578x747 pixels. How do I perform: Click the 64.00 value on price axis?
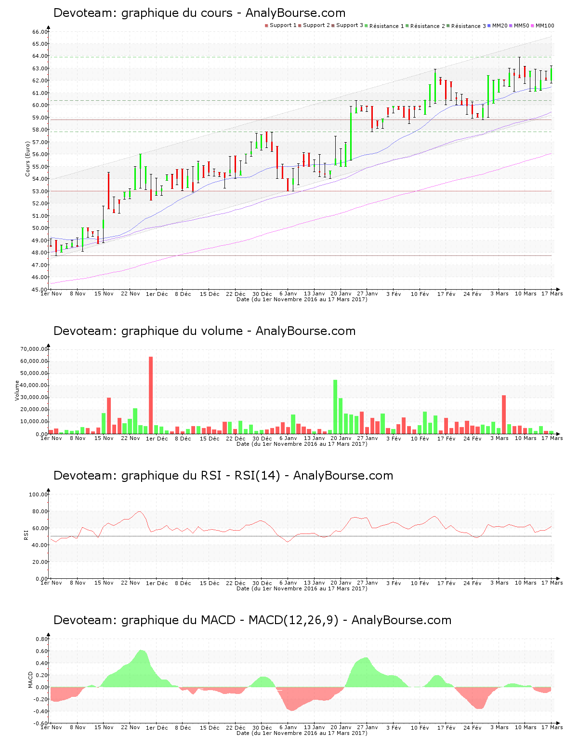(x=40, y=56)
